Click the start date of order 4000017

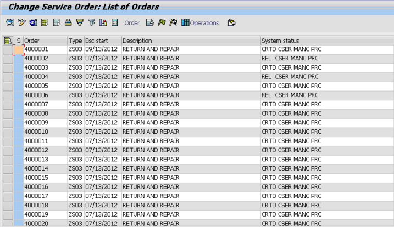pyautogui.click(x=101, y=196)
